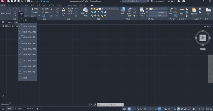This screenshot has width=213, height=111.
Task: Choose 中心、始点、終点 arc option
Action: coord(27,61)
